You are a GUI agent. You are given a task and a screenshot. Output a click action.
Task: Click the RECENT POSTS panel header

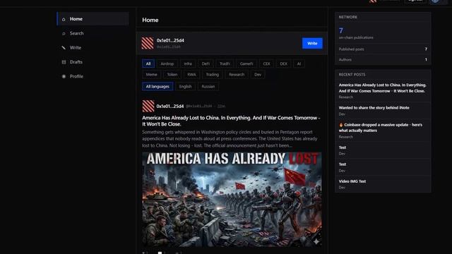pyautogui.click(x=352, y=75)
